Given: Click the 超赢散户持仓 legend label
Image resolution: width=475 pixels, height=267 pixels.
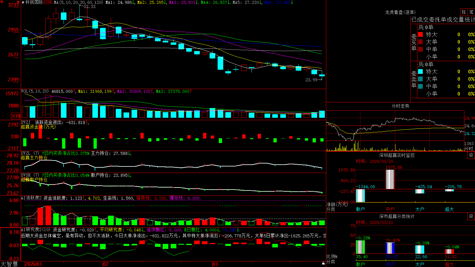Looking at the screenshot, I should (x=34, y=179).
